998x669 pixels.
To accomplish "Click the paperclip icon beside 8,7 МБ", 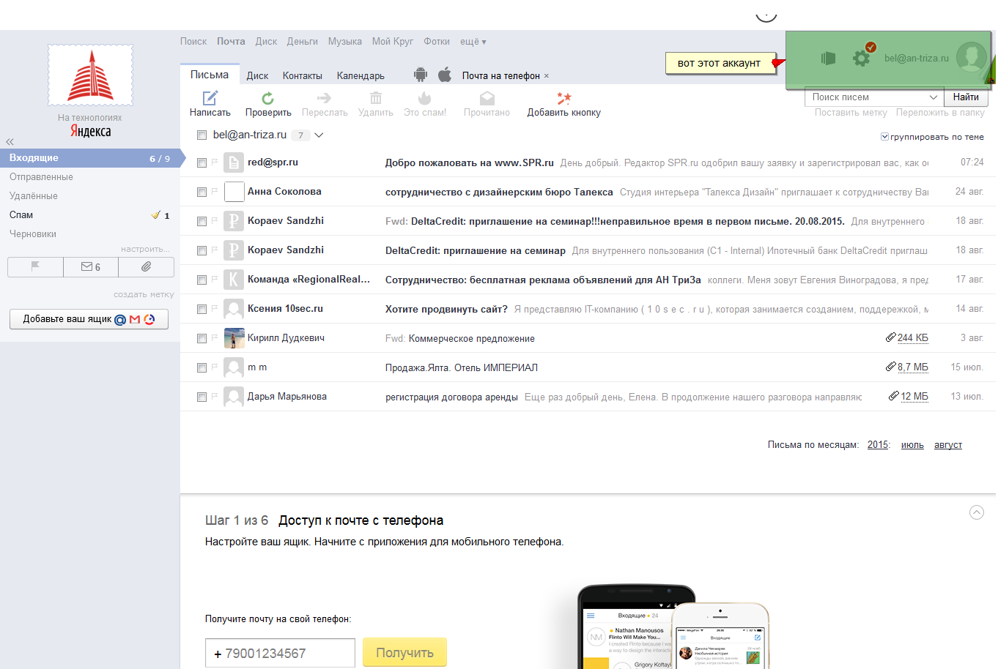I will tap(890, 367).
